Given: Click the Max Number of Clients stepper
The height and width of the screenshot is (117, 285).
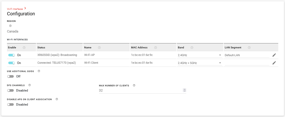Looking at the screenshot, I should pyautogui.click(x=184, y=90).
